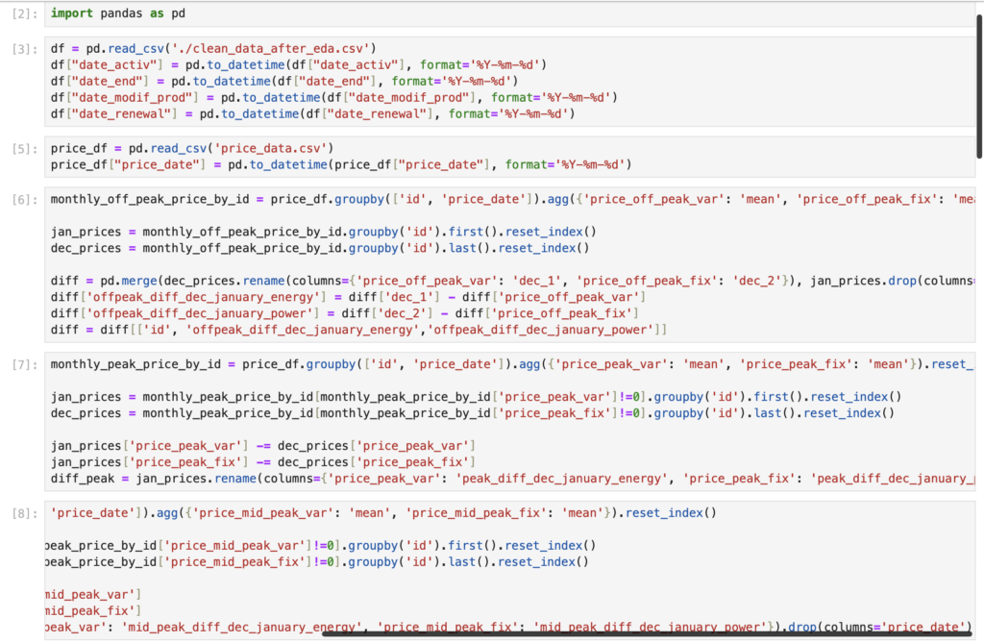984x643 pixels.
Task: Select the [6] cell prompt number
Action: coord(23,199)
